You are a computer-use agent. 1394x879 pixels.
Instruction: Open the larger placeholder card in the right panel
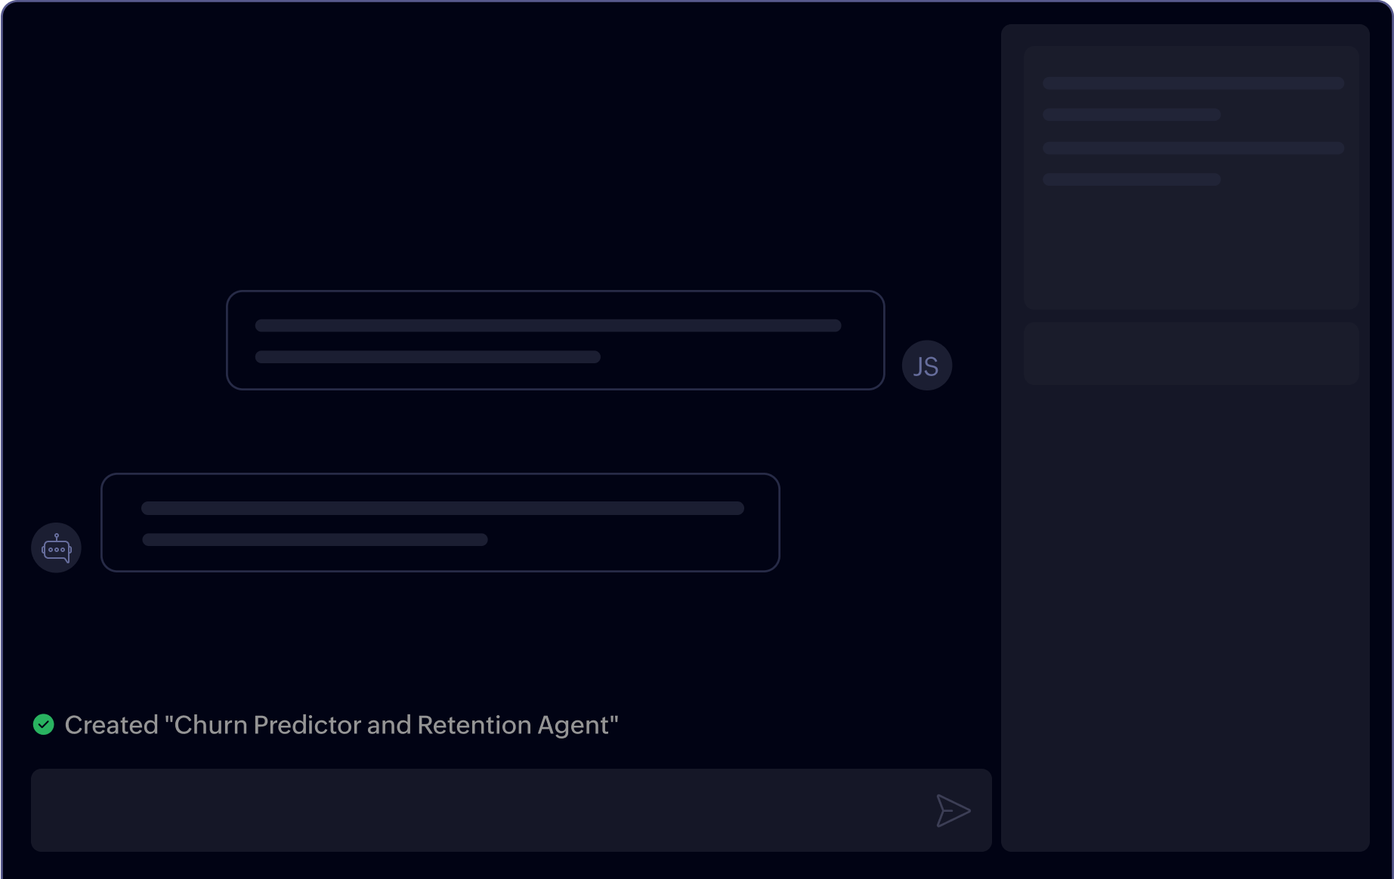pyautogui.click(x=1191, y=178)
